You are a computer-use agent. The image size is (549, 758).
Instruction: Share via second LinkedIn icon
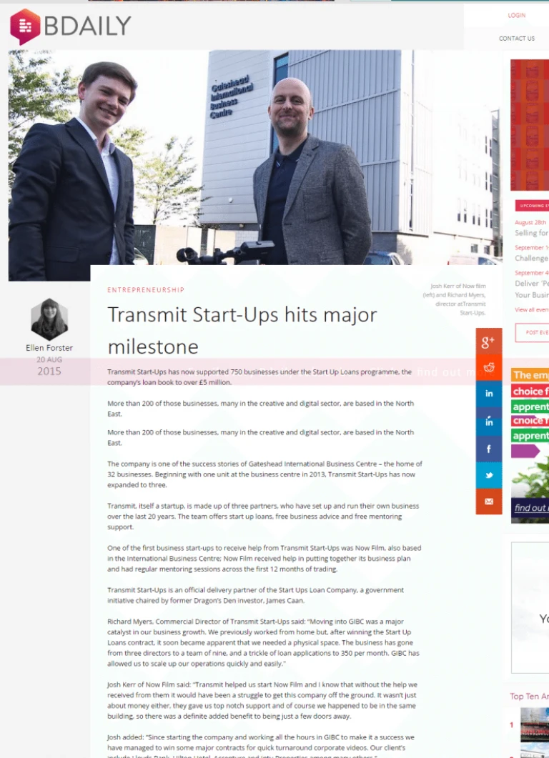[x=488, y=421]
